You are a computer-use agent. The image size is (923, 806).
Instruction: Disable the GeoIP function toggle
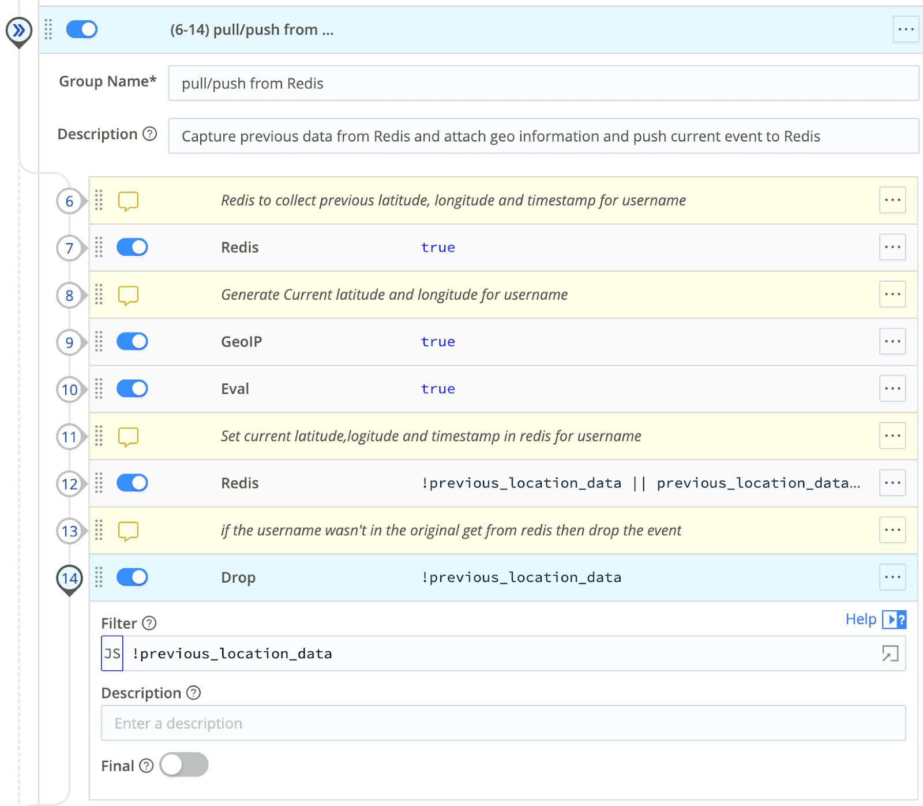pyautogui.click(x=132, y=342)
